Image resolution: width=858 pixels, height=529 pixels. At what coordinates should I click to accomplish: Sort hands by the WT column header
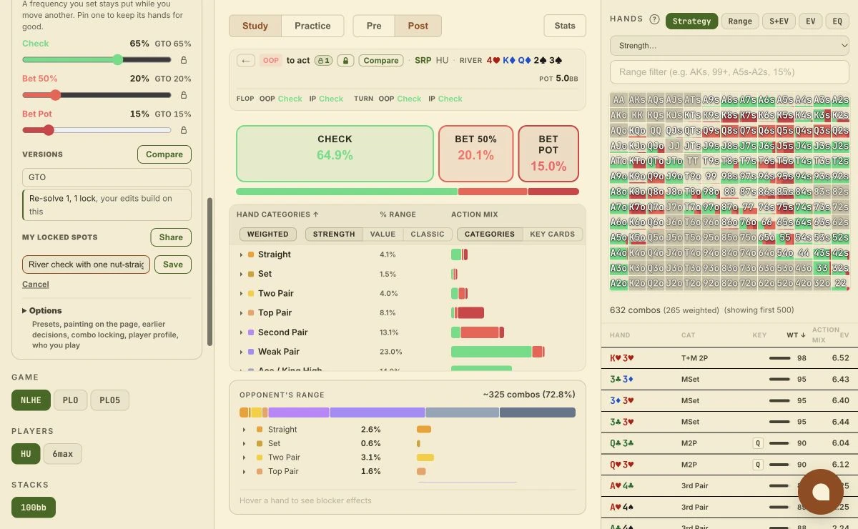pyautogui.click(x=796, y=335)
